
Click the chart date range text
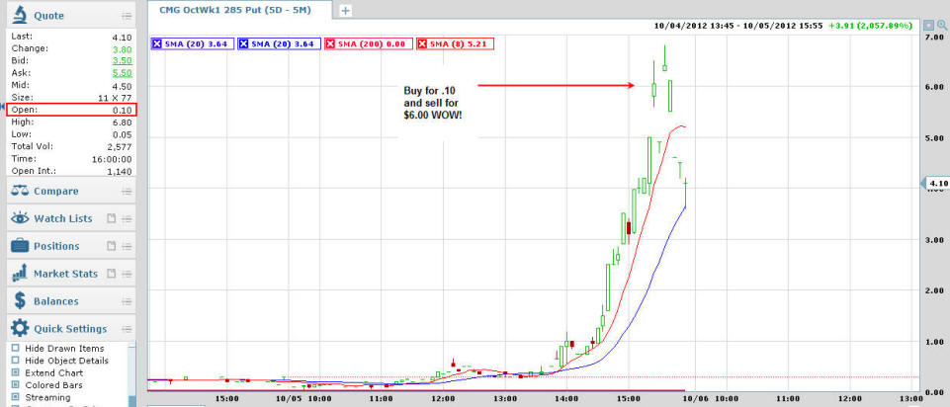(737, 26)
